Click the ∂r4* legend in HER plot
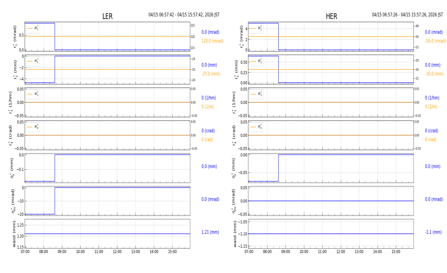 (x=256, y=127)
